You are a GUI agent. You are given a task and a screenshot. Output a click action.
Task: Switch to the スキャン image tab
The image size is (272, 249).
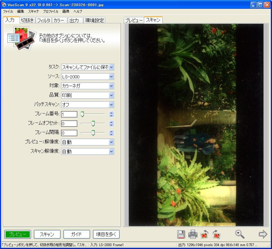coord(153,20)
